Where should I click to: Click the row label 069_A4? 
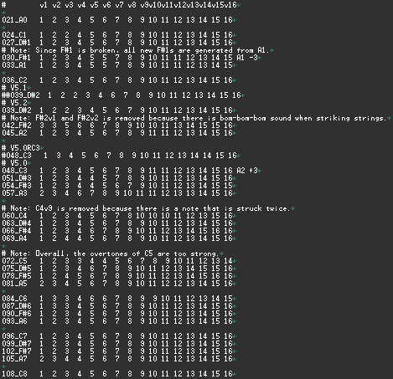14,238
